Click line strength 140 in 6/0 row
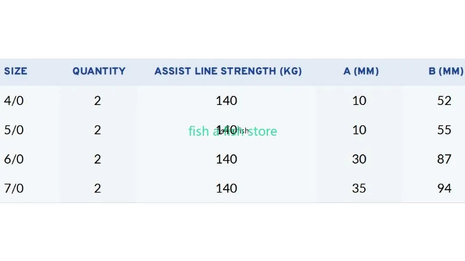 (x=226, y=159)
